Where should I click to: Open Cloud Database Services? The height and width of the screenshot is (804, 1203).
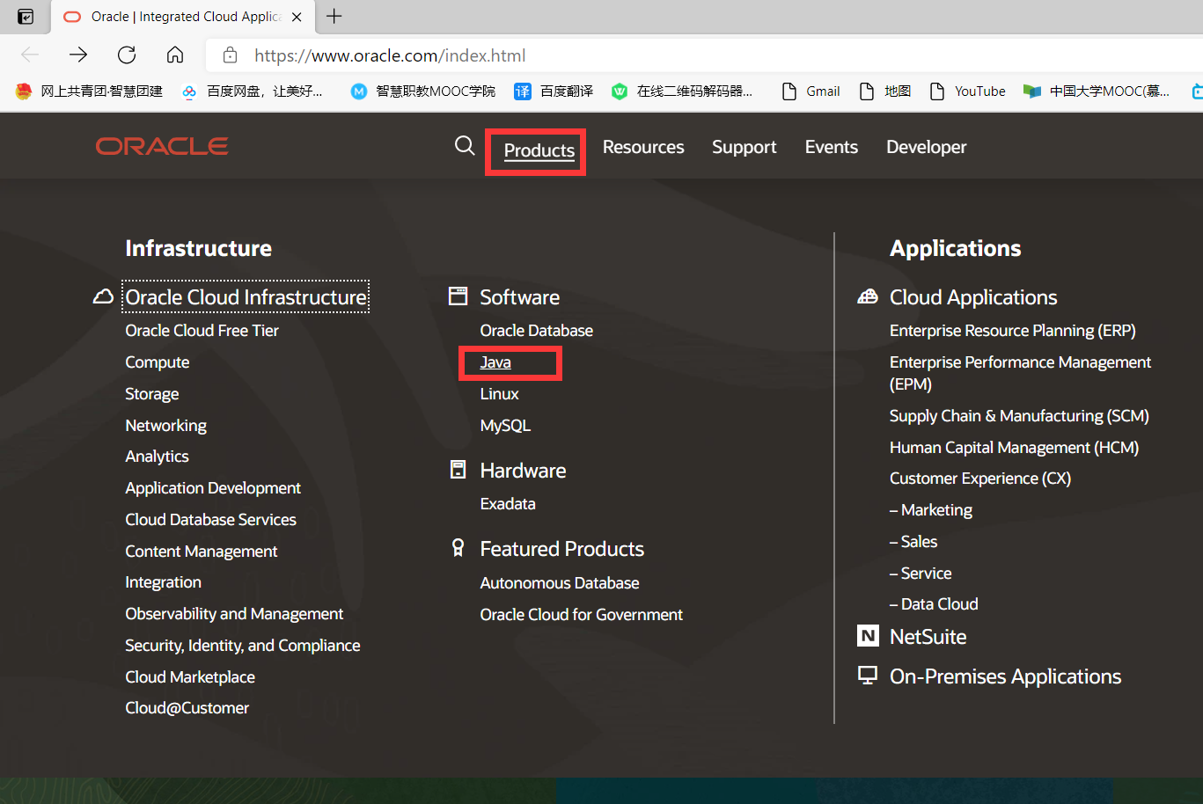click(210, 520)
